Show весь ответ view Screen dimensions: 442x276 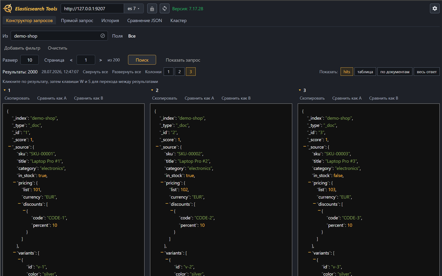[427, 72]
